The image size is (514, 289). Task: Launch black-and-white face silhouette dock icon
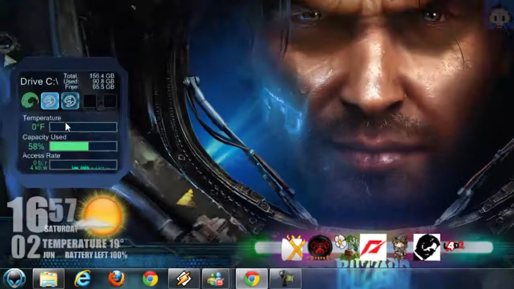(x=427, y=247)
